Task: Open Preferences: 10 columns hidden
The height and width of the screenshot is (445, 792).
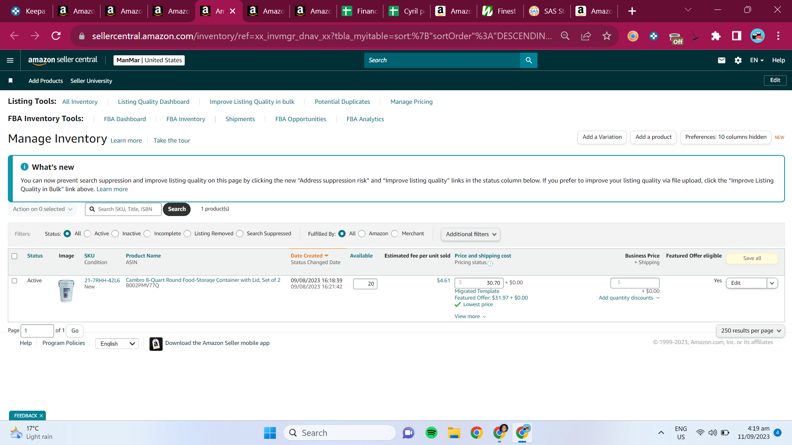Action: 726,137
